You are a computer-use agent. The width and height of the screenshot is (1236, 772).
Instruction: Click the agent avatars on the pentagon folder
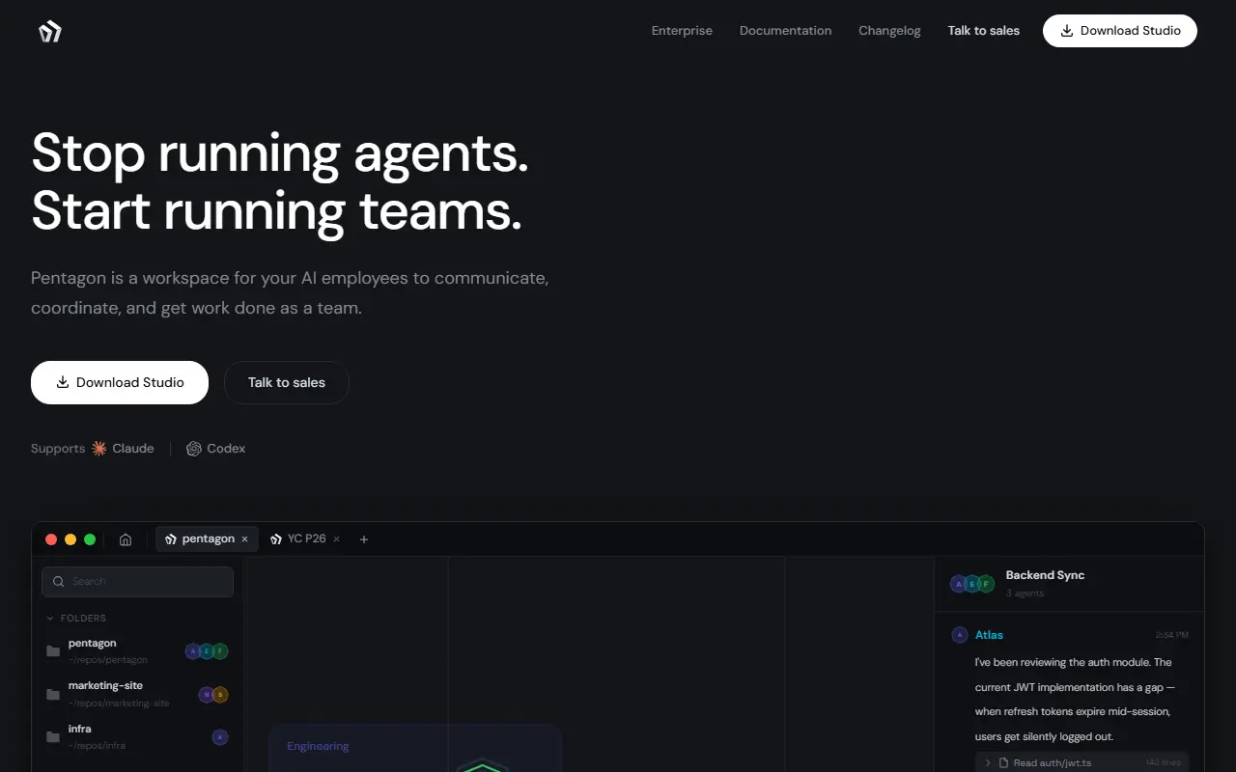coord(207,651)
